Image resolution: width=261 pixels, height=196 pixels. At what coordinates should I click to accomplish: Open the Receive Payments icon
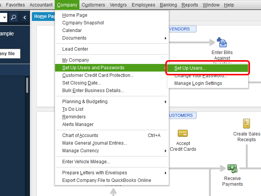(232, 168)
